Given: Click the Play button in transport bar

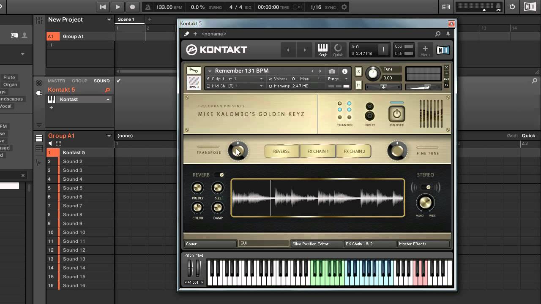Looking at the screenshot, I should [x=117, y=7].
